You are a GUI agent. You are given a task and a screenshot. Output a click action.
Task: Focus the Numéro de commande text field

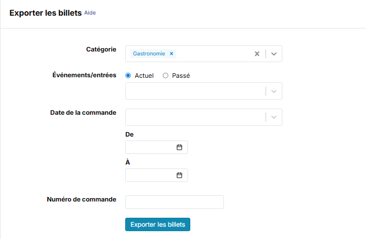click(x=174, y=202)
